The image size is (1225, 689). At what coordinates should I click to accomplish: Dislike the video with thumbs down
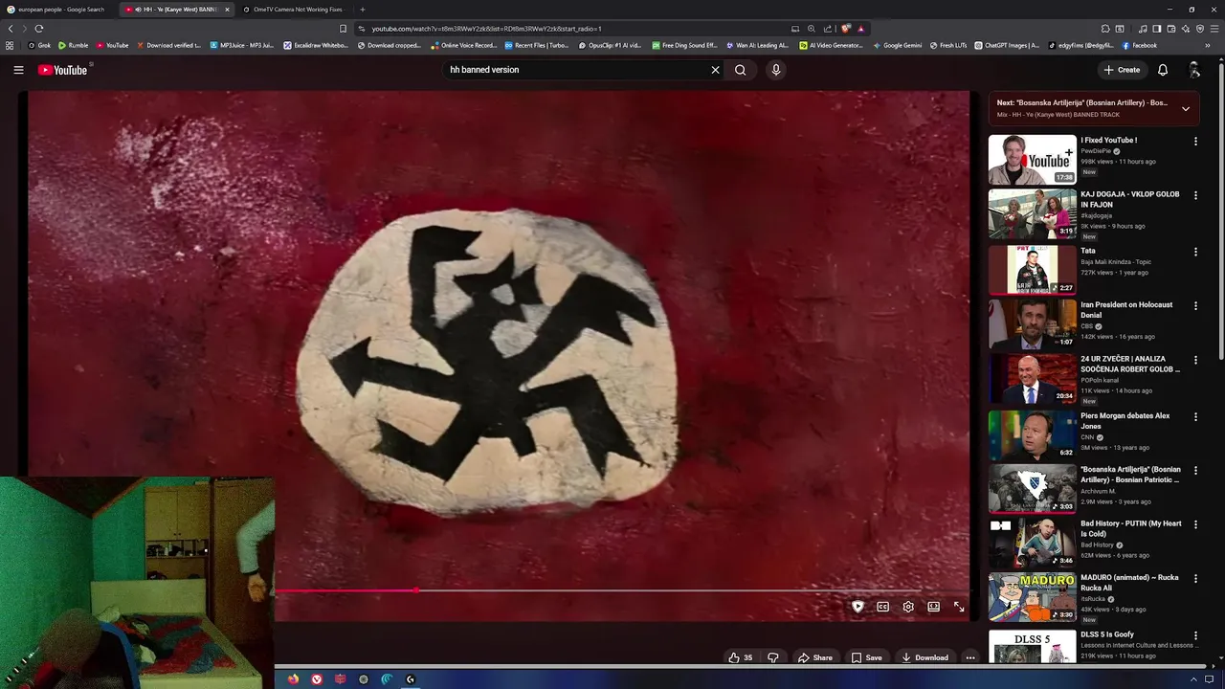click(x=773, y=657)
